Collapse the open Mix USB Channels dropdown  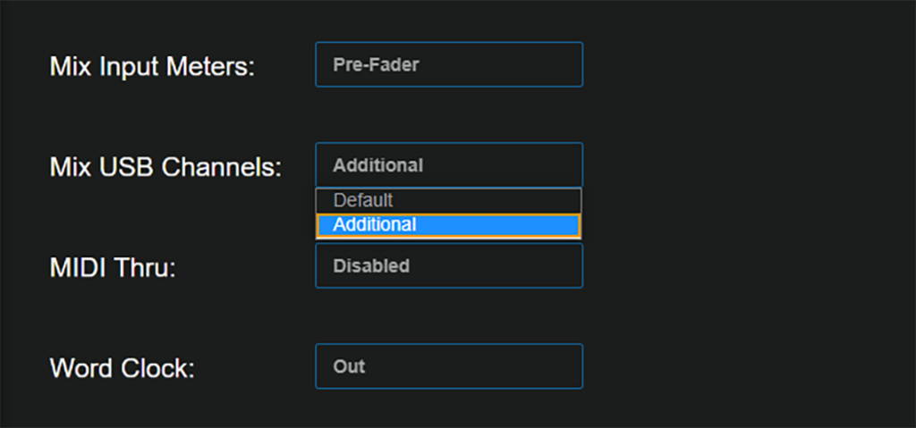pos(448,165)
